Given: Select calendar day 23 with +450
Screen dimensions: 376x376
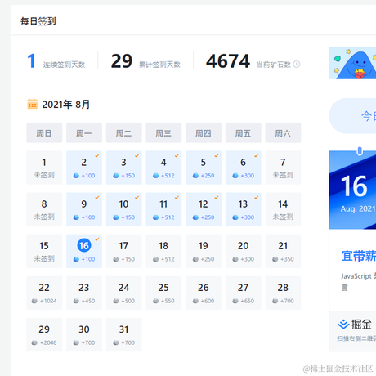Looking at the screenshot, I should (84, 293).
